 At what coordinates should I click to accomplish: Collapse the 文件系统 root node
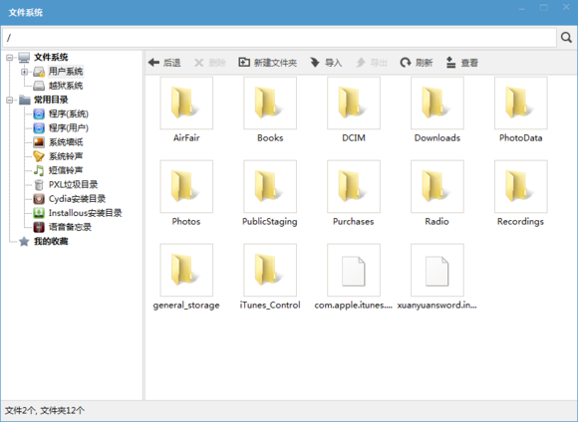click(x=10, y=58)
